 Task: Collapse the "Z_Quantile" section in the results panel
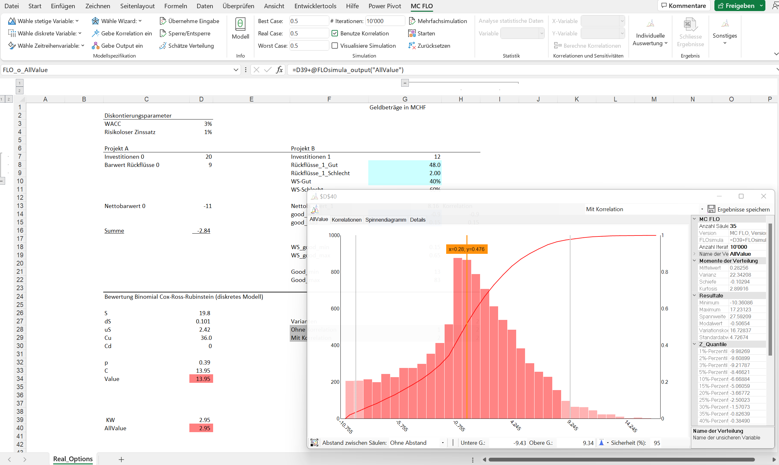point(694,344)
